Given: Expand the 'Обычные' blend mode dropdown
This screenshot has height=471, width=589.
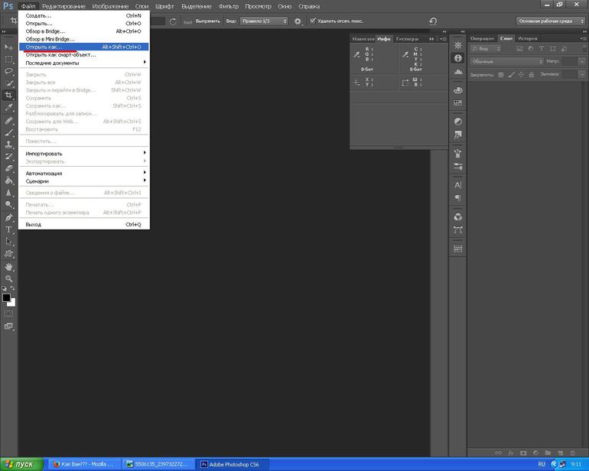Looking at the screenshot, I should click(506, 61).
